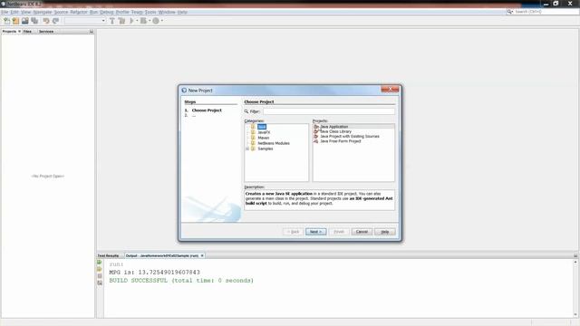This screenshot has height=326, width=580.
Task: Minimize the Output panel group
Action: tap(575, 255)
